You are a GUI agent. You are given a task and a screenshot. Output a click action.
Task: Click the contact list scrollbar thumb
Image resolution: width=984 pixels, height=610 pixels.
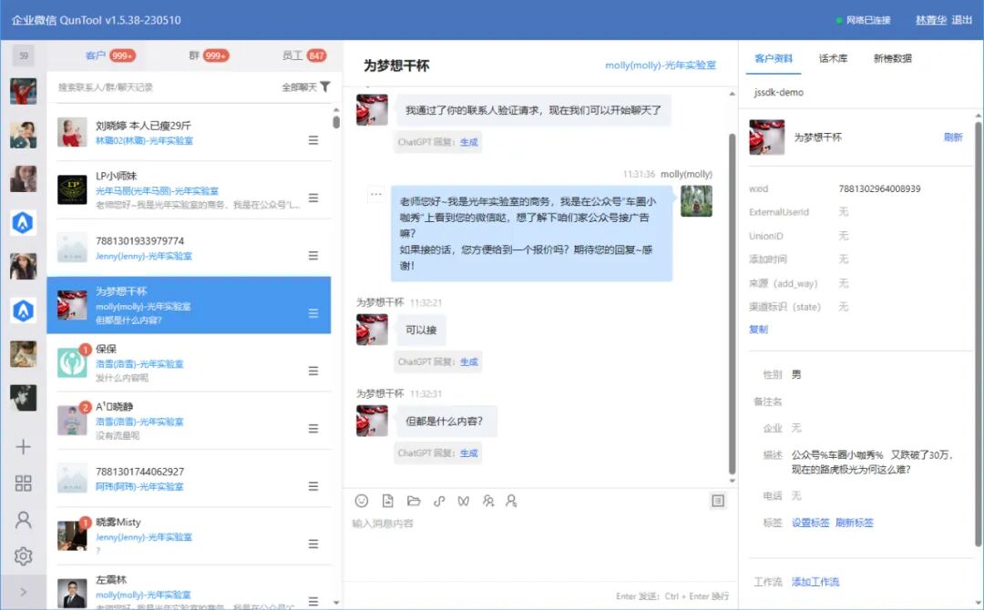point(336,122)
